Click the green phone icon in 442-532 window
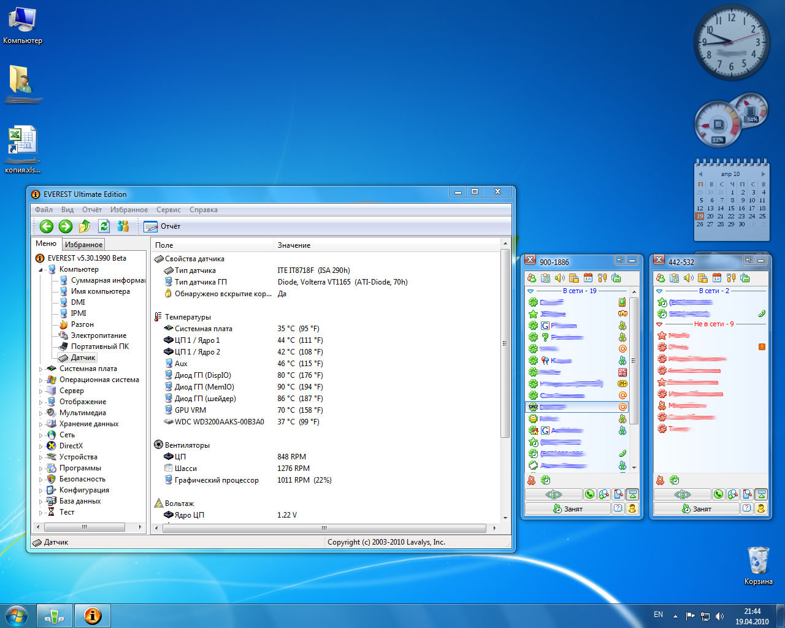 click(718, 494)
